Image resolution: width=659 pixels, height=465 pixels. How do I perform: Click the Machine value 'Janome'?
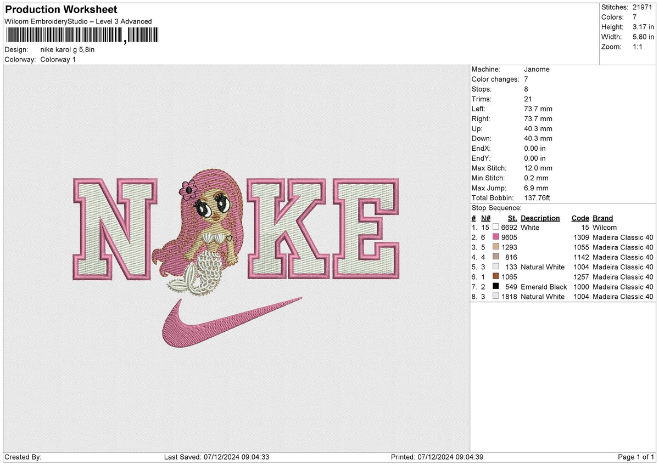tap(537, 69)
